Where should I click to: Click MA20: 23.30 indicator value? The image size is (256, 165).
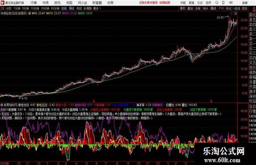point(69,13)
